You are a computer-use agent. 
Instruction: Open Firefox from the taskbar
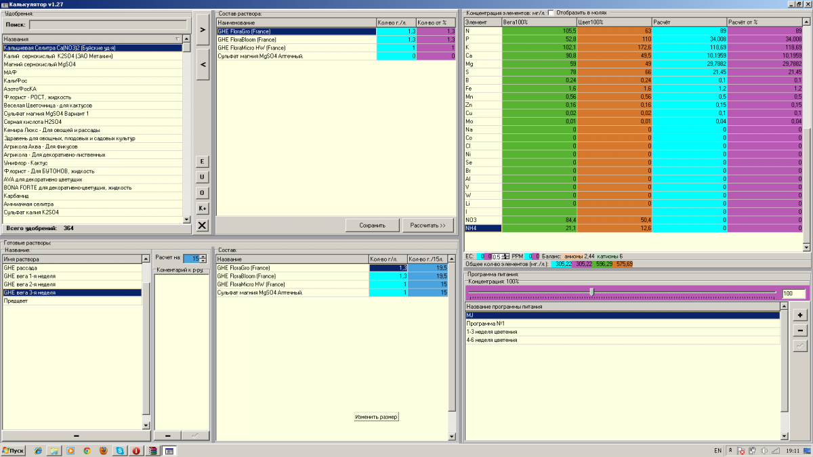(x=103, y=450)
